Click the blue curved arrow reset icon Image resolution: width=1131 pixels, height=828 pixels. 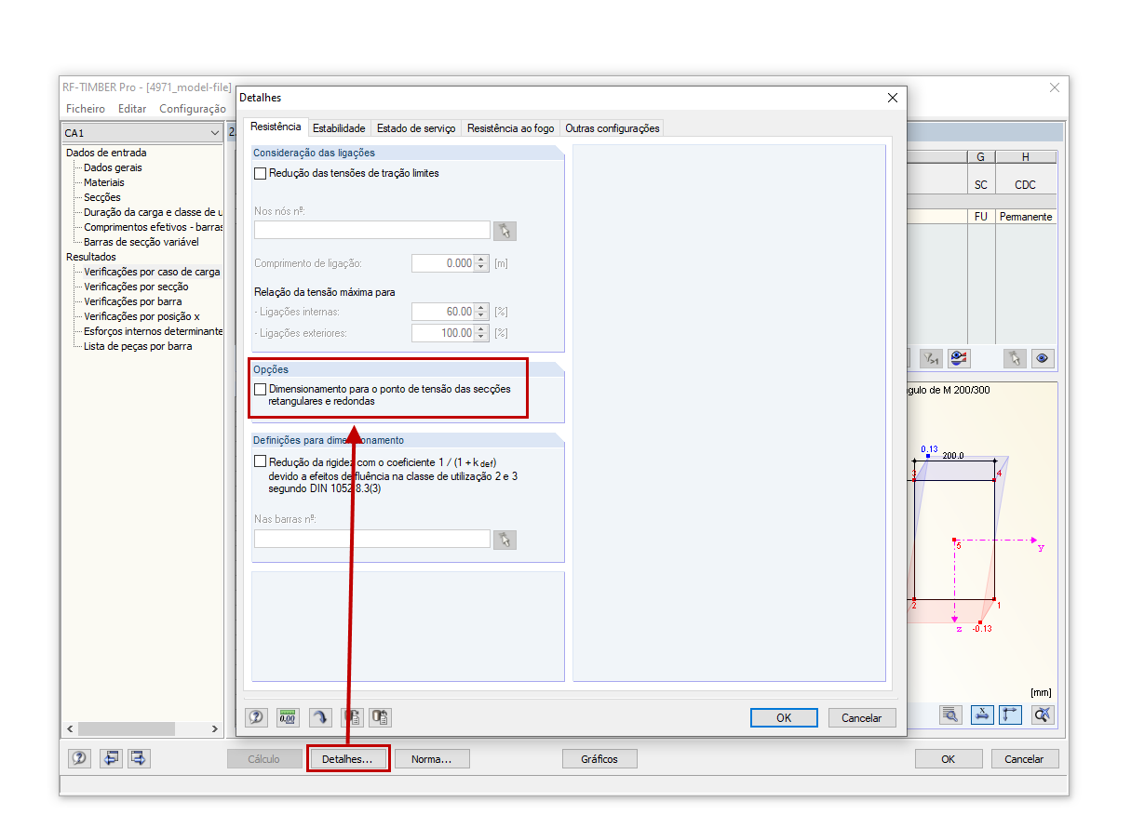(x=320, y=717)
